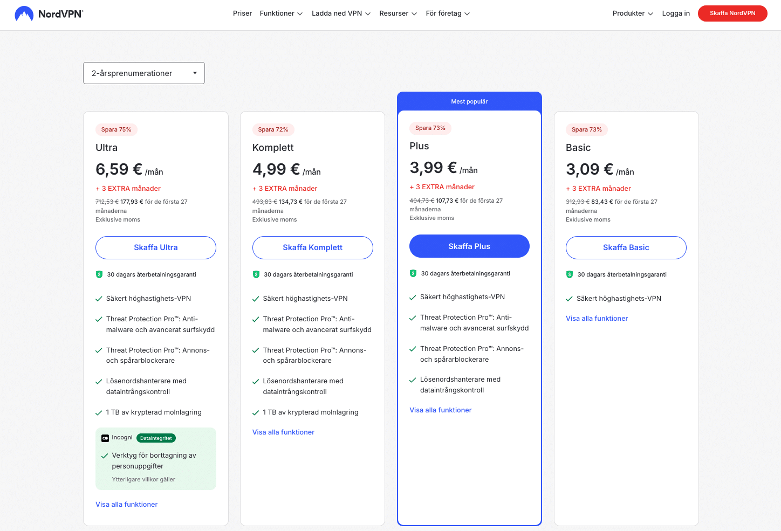Click Visa alla funktioner under Komplett
781x531 pixels.
pyautogui.click(x=283, y=432)
